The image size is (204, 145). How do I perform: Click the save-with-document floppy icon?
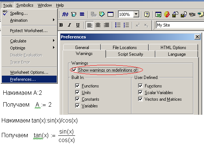175,14
